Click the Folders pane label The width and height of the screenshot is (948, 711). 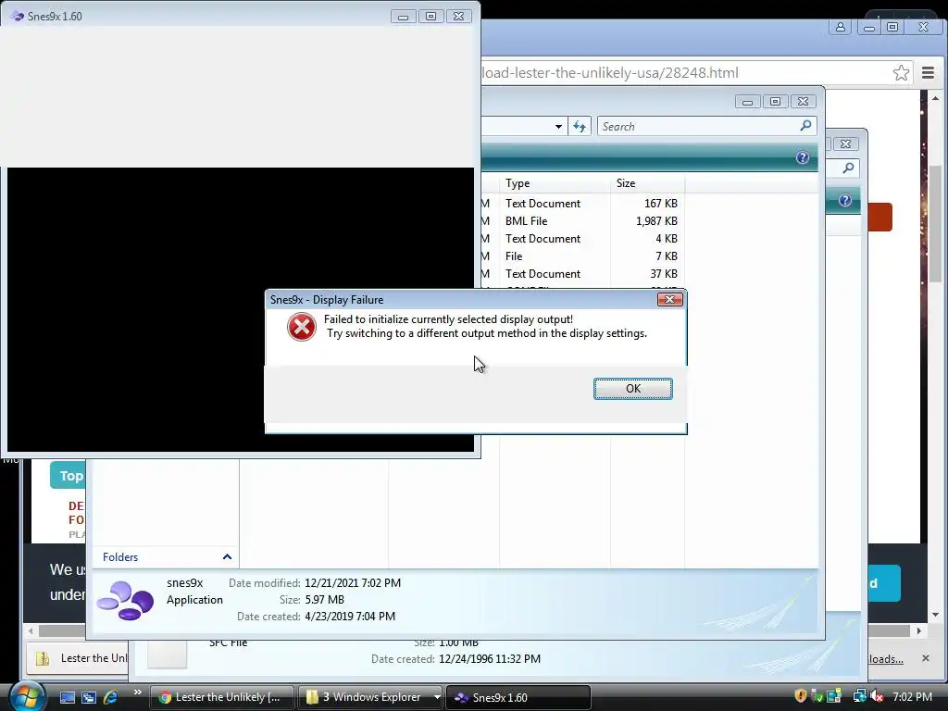[120, 556]
